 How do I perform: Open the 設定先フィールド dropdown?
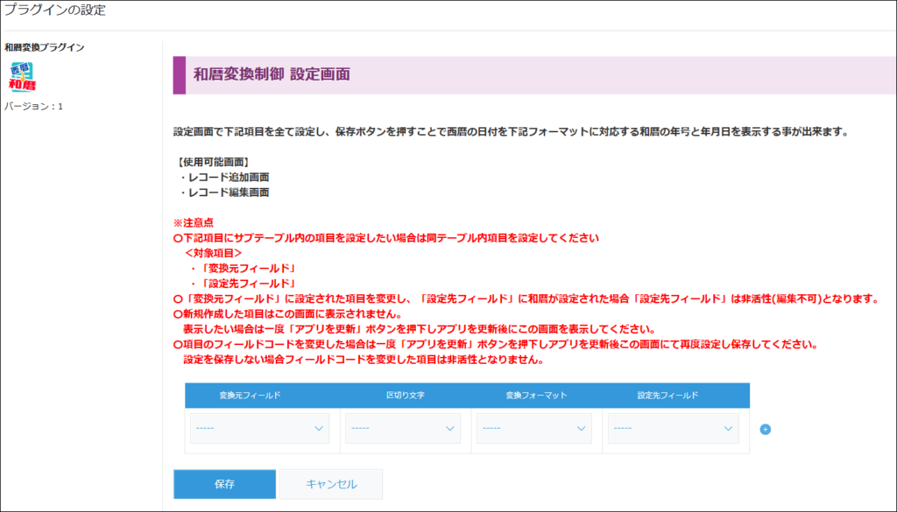click(674, 429)
